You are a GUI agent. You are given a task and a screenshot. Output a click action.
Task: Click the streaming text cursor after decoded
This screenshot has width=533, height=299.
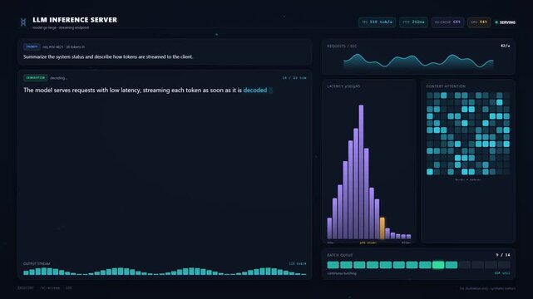[270, 91]
